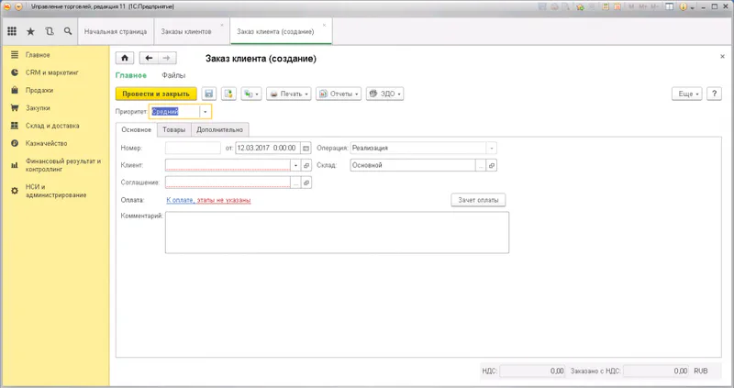Screen dimensions: 734x388
Task: Expand the Приоритет dropdown arrow
Action: click(206, 112)
